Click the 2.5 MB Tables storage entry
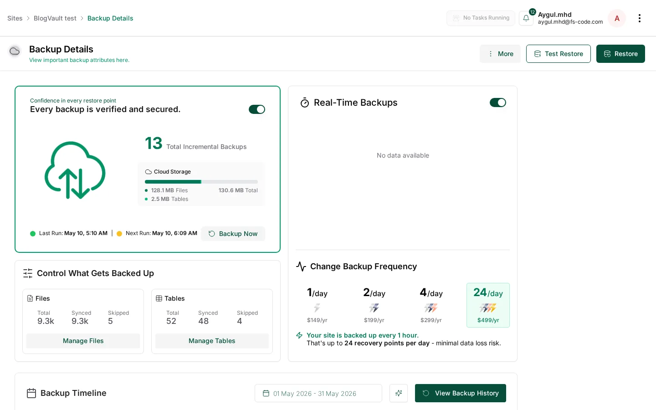This screenshot has width=656, height=410. [x=166, y=199]
